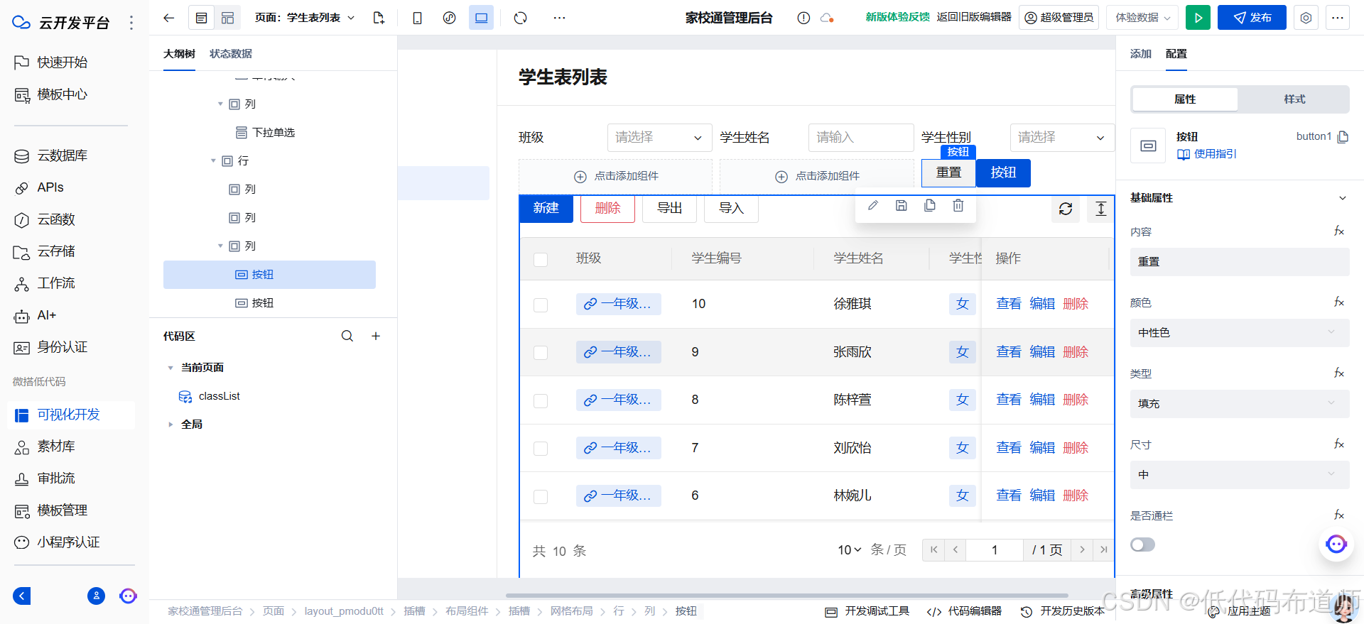1364x624 pixels.
Task: Open the 使用指引 link
Action: pos(1207,154)
